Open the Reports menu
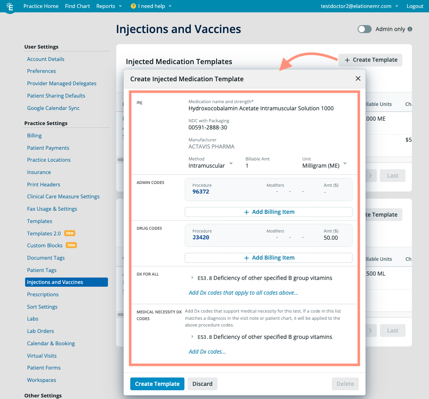This screenshot has width=429, height=399. coord(108,6)
